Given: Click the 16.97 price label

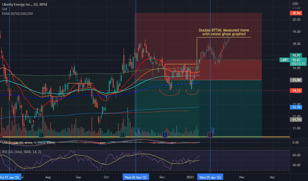Looking at the screenshot, I should coord(296,55).
